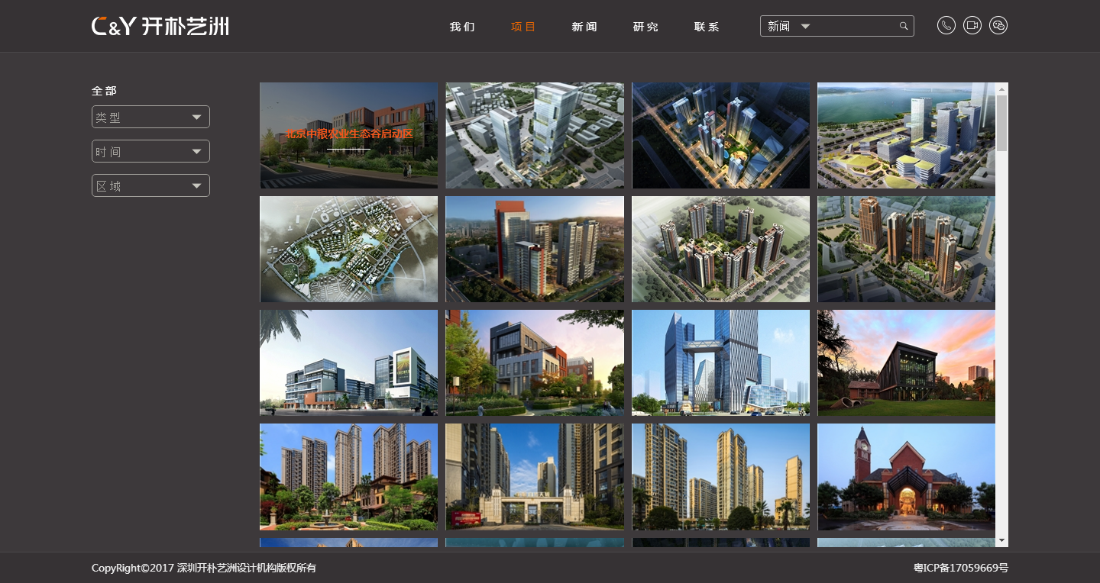
Task: Click the search magnifier icon
Action: 904,26
